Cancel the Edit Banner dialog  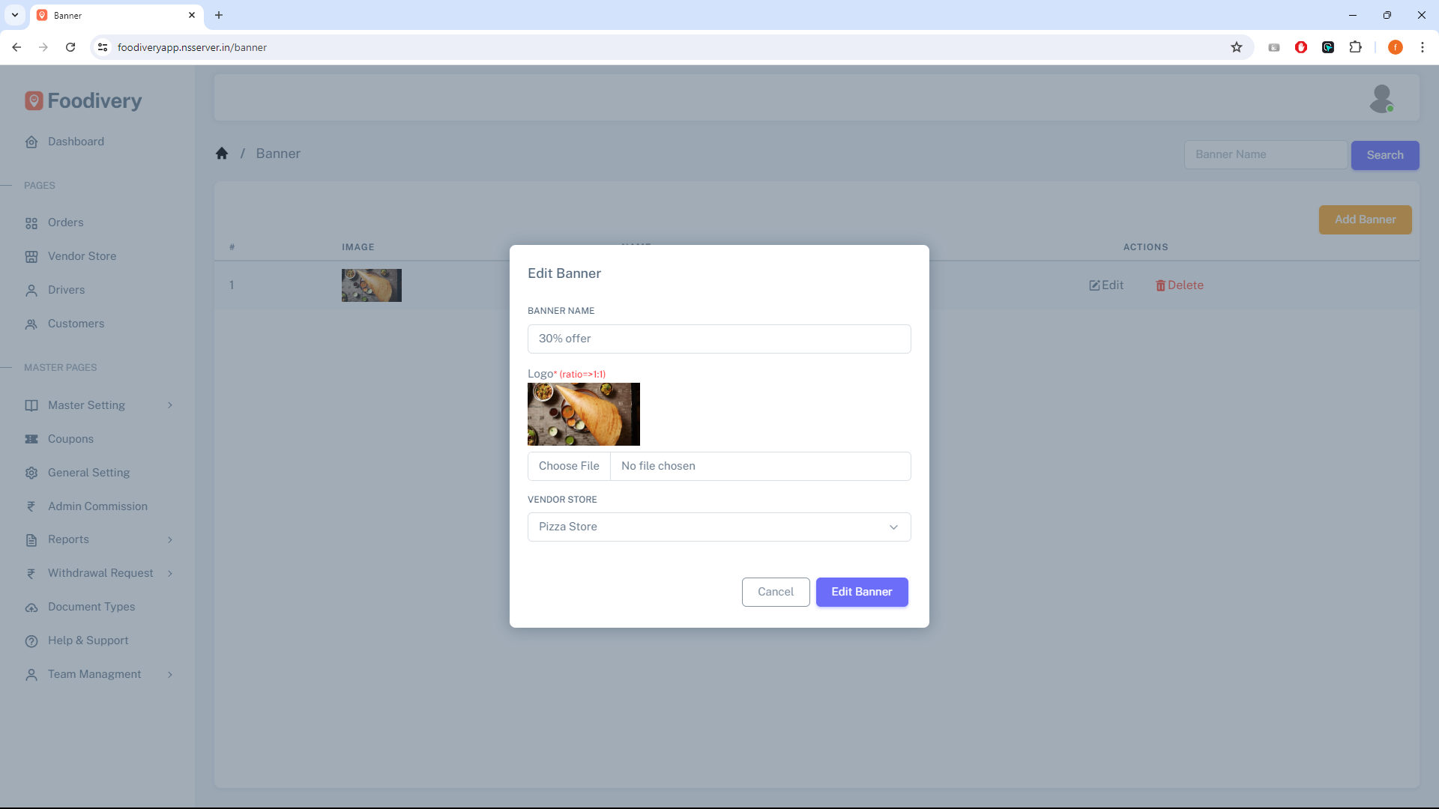775,592
